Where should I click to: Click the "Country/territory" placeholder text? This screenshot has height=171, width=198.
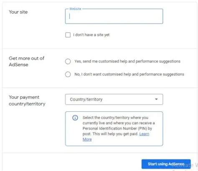tap(86, 99)
